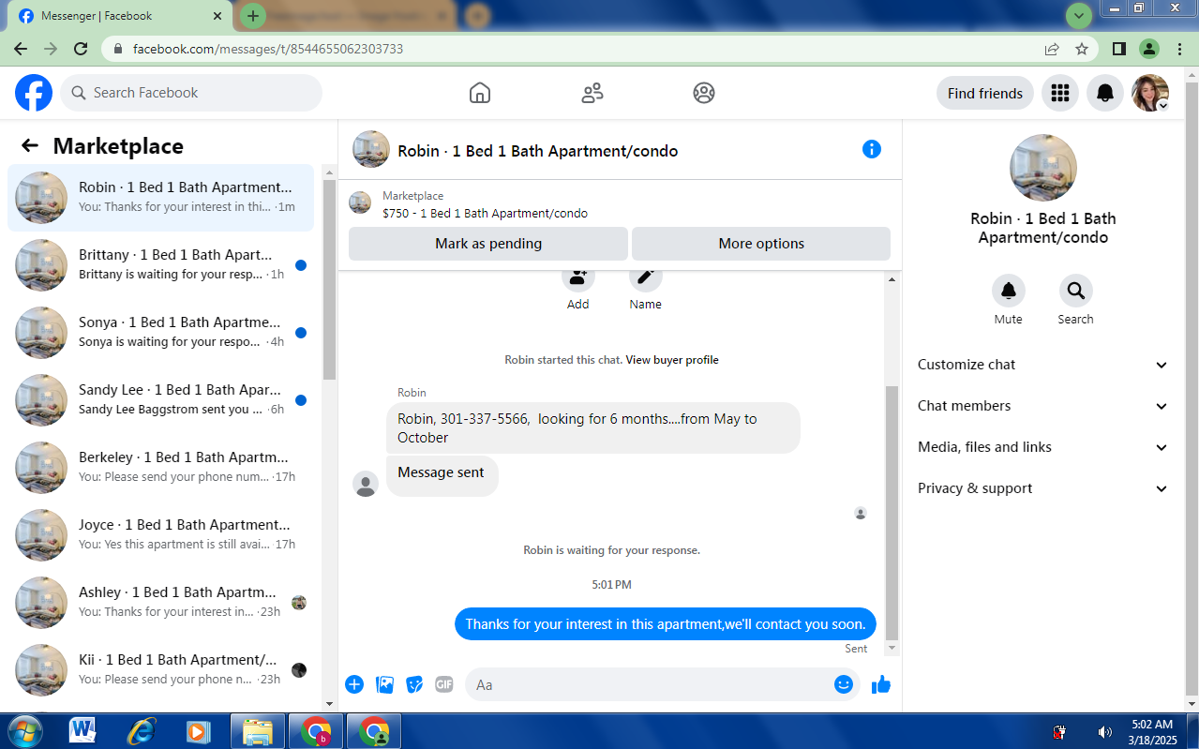Click the Mark as pending button

point(488,244)
